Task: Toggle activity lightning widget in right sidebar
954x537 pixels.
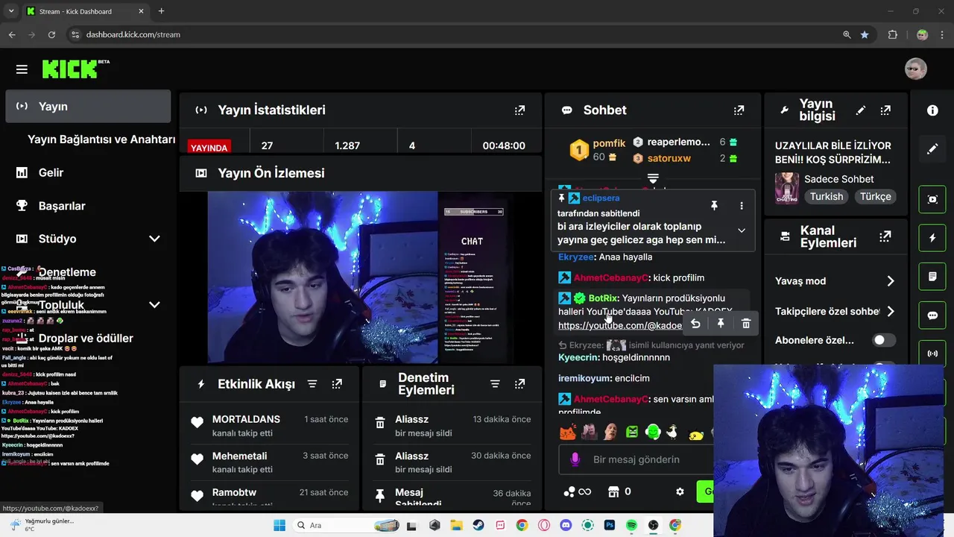Action: [x=932, y=238]
